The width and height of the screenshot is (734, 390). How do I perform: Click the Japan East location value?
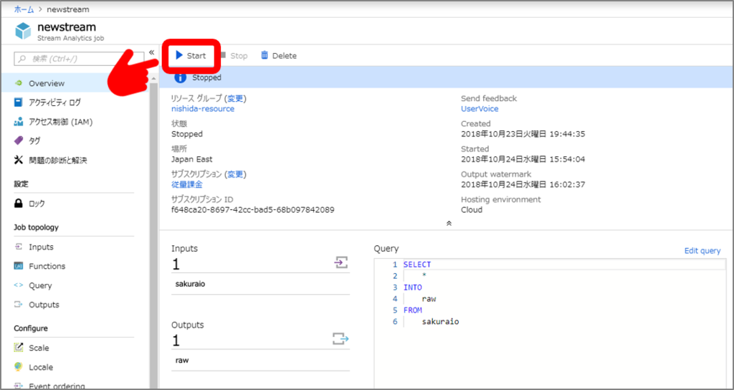tap(192, 159)
